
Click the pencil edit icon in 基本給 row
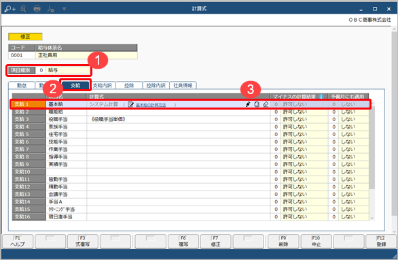(248, 104)
